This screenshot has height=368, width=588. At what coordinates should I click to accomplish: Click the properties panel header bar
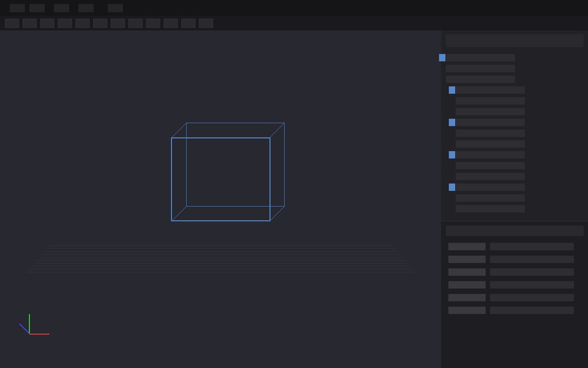pos(514,230)
